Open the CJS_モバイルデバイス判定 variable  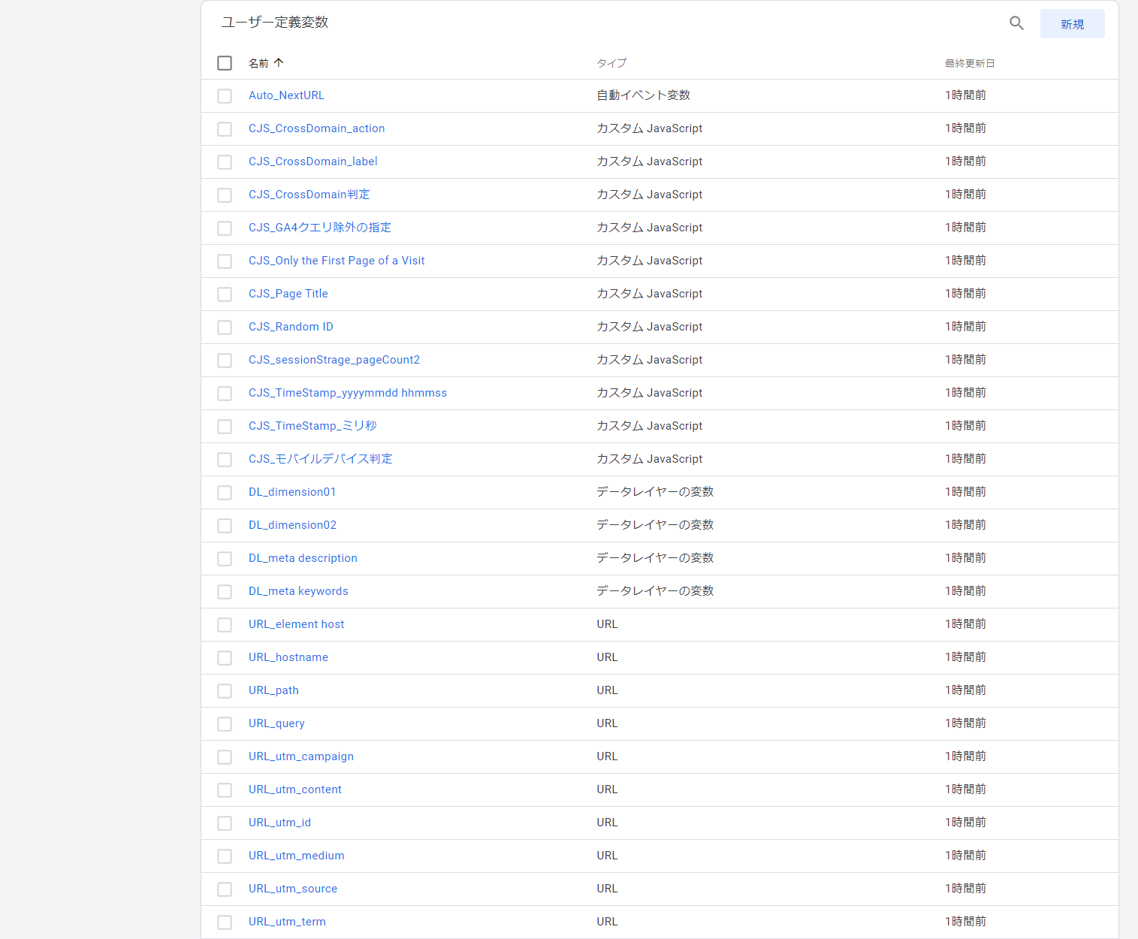pyautogui.click(x=320, y=459)
